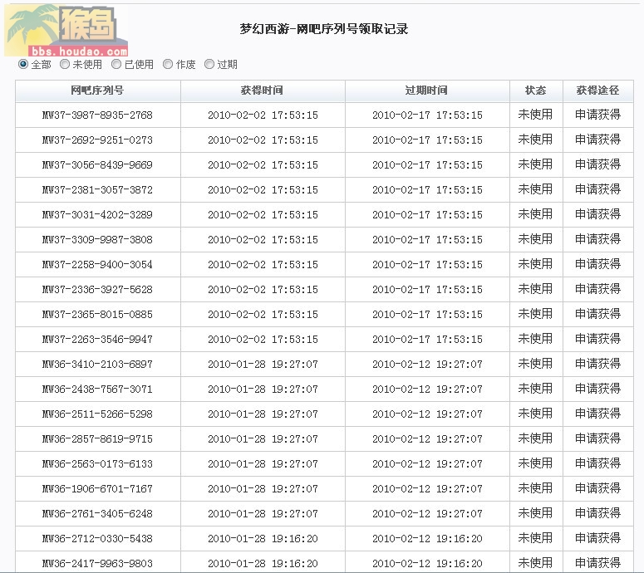
Task: Click 未使用 status of row MW36-2712-0330-5438
Action: coord(535,538)
